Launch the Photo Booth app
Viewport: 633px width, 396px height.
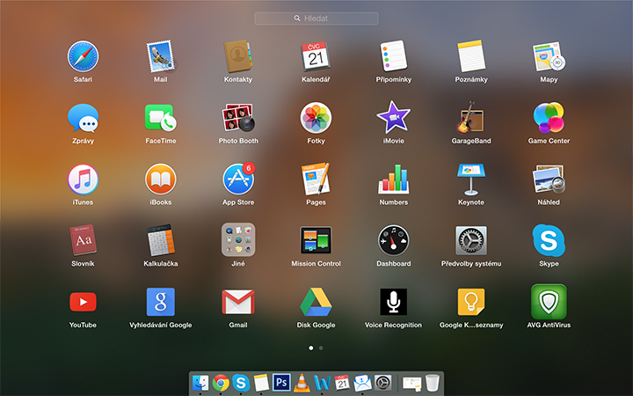point(237,117)
